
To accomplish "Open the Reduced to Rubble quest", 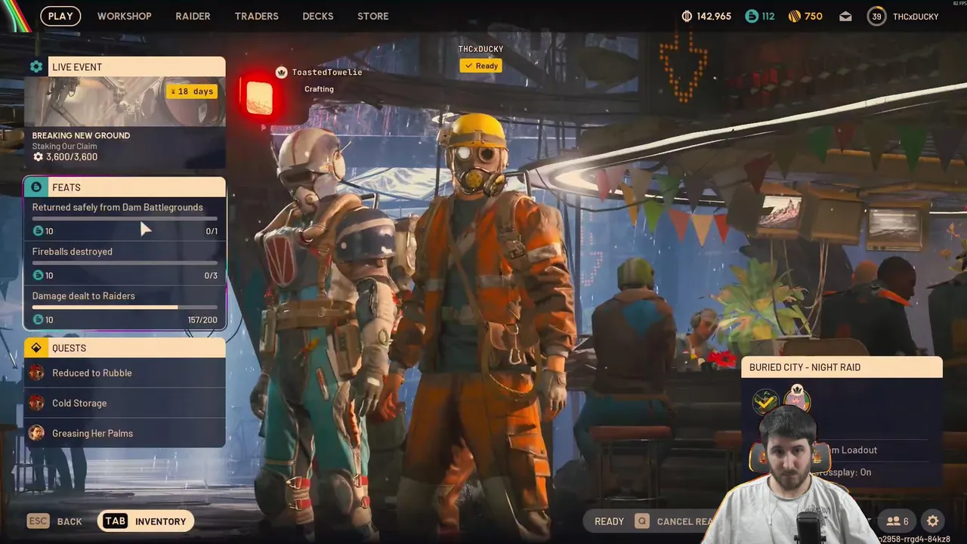I will pyautogui.click(x=125, y=372).
